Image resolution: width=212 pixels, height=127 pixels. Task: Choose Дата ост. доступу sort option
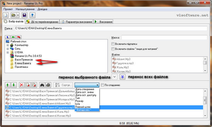point(87,95)
